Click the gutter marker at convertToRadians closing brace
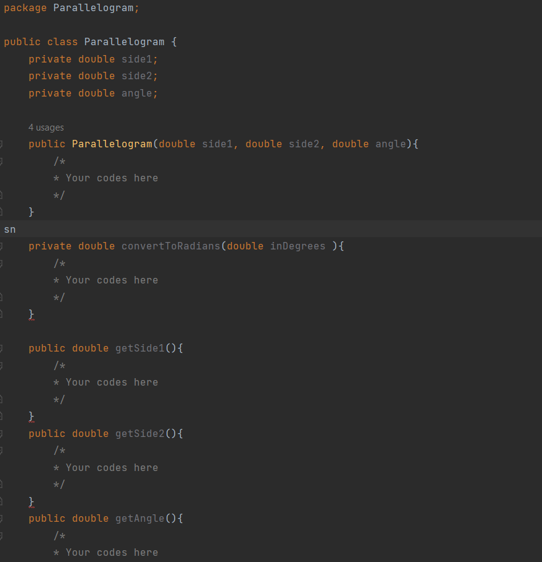Screen dimensions: 542x562 [2, 314]
